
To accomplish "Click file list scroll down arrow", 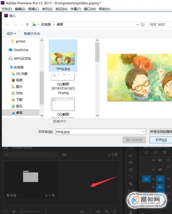I will point(97,115).
